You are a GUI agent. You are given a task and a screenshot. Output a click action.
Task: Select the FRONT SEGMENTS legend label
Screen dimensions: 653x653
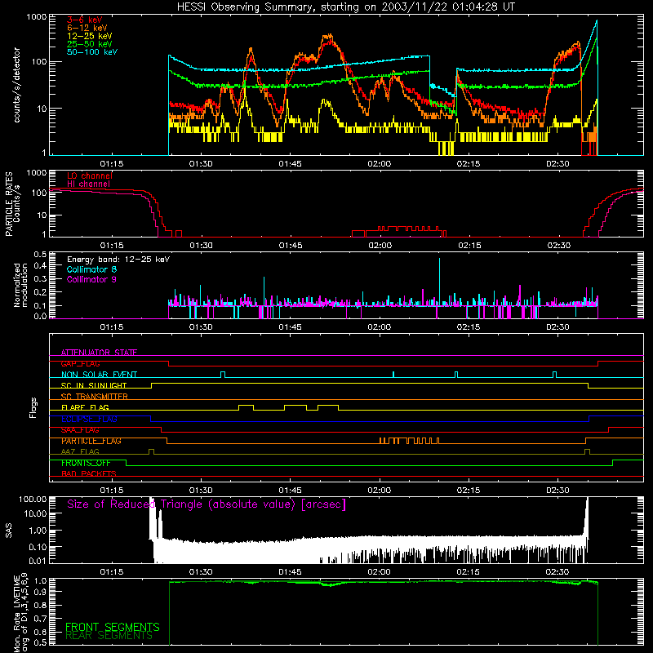coord(113,627)
